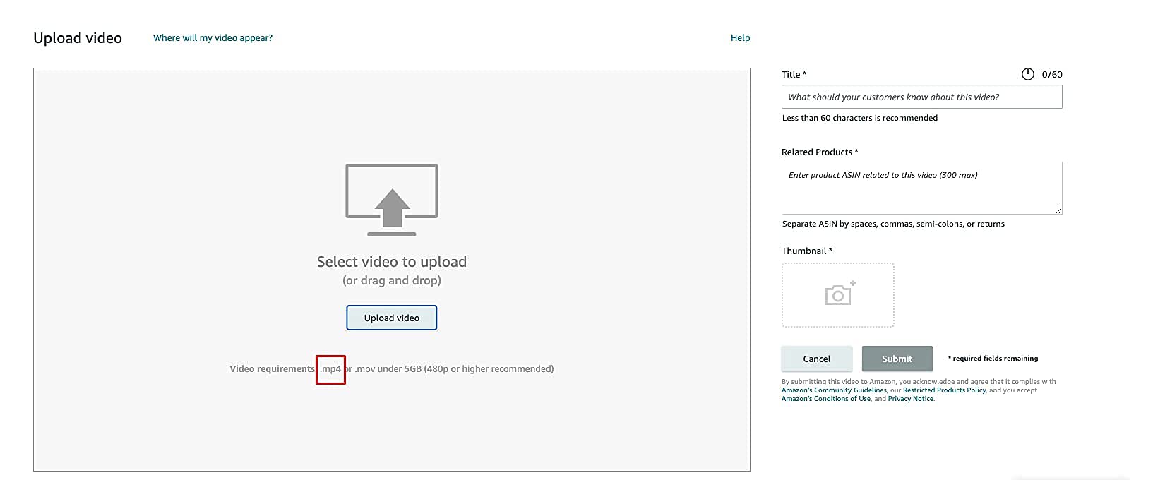The height and width of the screenshot is (480, 1165).
Task: Click the 'Related Products *' label
Action: 820,152
